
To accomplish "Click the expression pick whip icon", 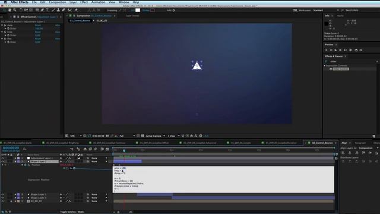I will point(71,168).
